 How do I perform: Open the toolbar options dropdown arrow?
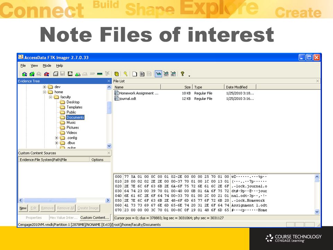point(189,76)
